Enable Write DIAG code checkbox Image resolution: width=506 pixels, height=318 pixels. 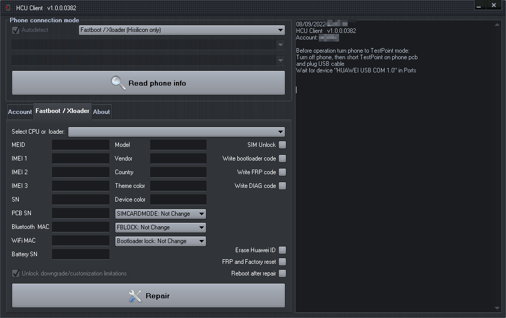[x=282, y=186]
